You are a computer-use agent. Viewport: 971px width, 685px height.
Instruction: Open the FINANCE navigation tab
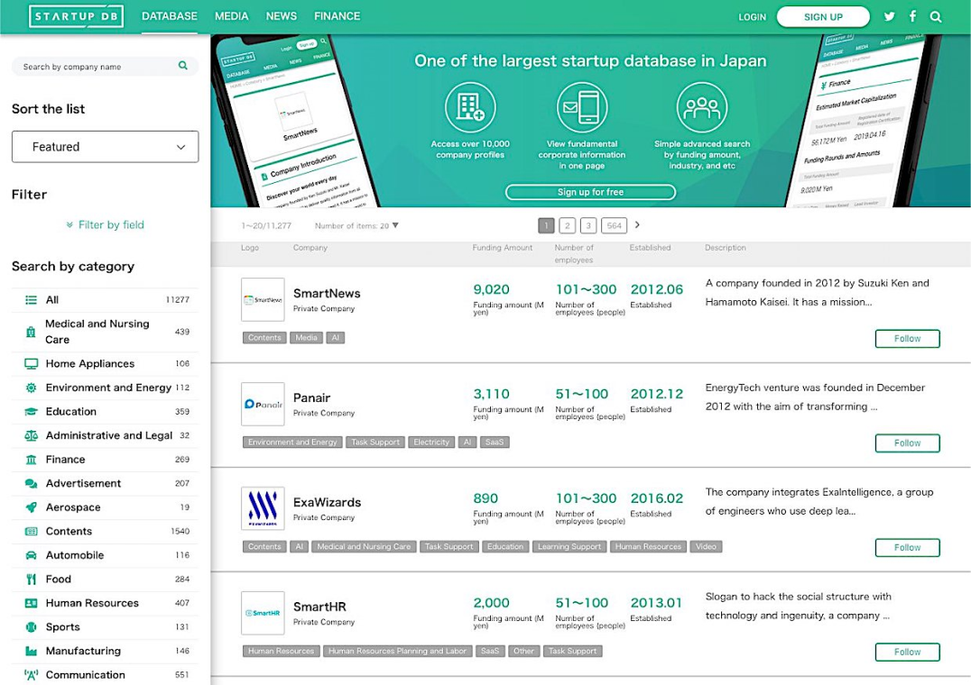coord(337,15)
